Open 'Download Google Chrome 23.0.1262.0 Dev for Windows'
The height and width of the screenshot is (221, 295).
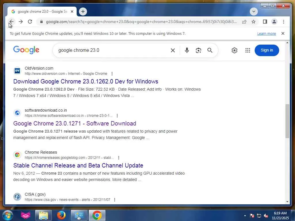[86, 81]
